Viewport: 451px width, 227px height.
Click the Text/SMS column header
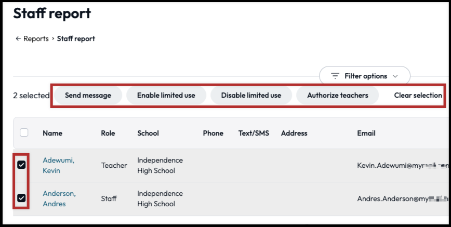254,133
